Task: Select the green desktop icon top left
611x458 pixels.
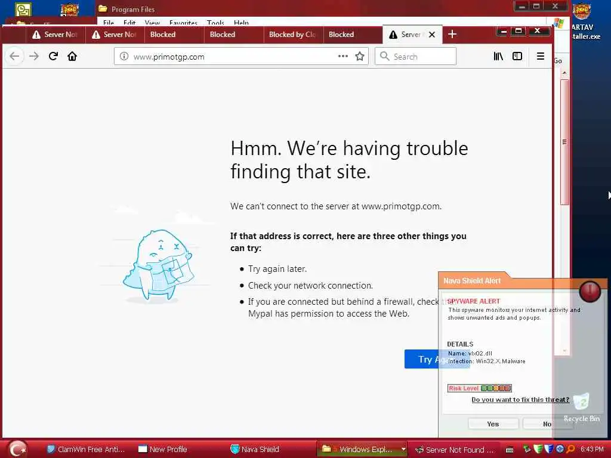Action: tap(23, 10)
